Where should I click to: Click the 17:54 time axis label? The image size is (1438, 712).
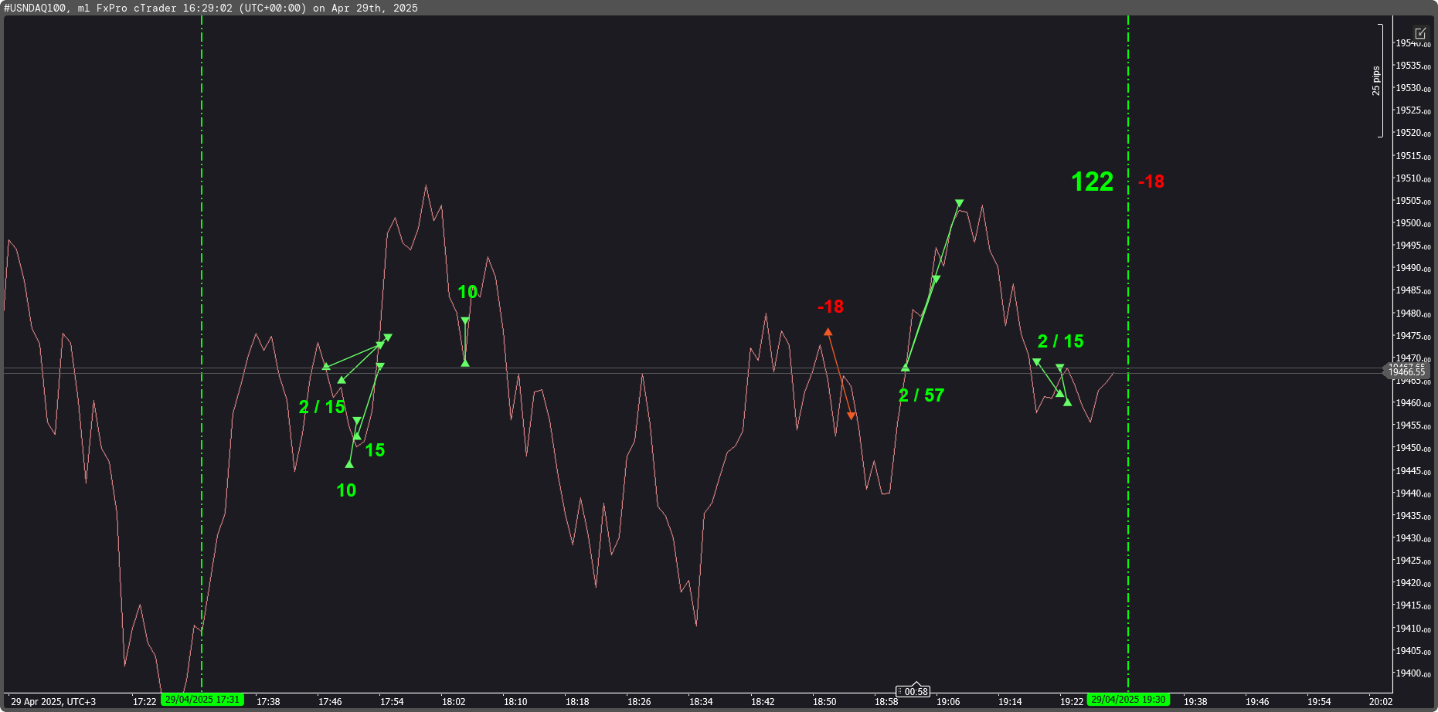pyautogui.click(x=392, y=702)
